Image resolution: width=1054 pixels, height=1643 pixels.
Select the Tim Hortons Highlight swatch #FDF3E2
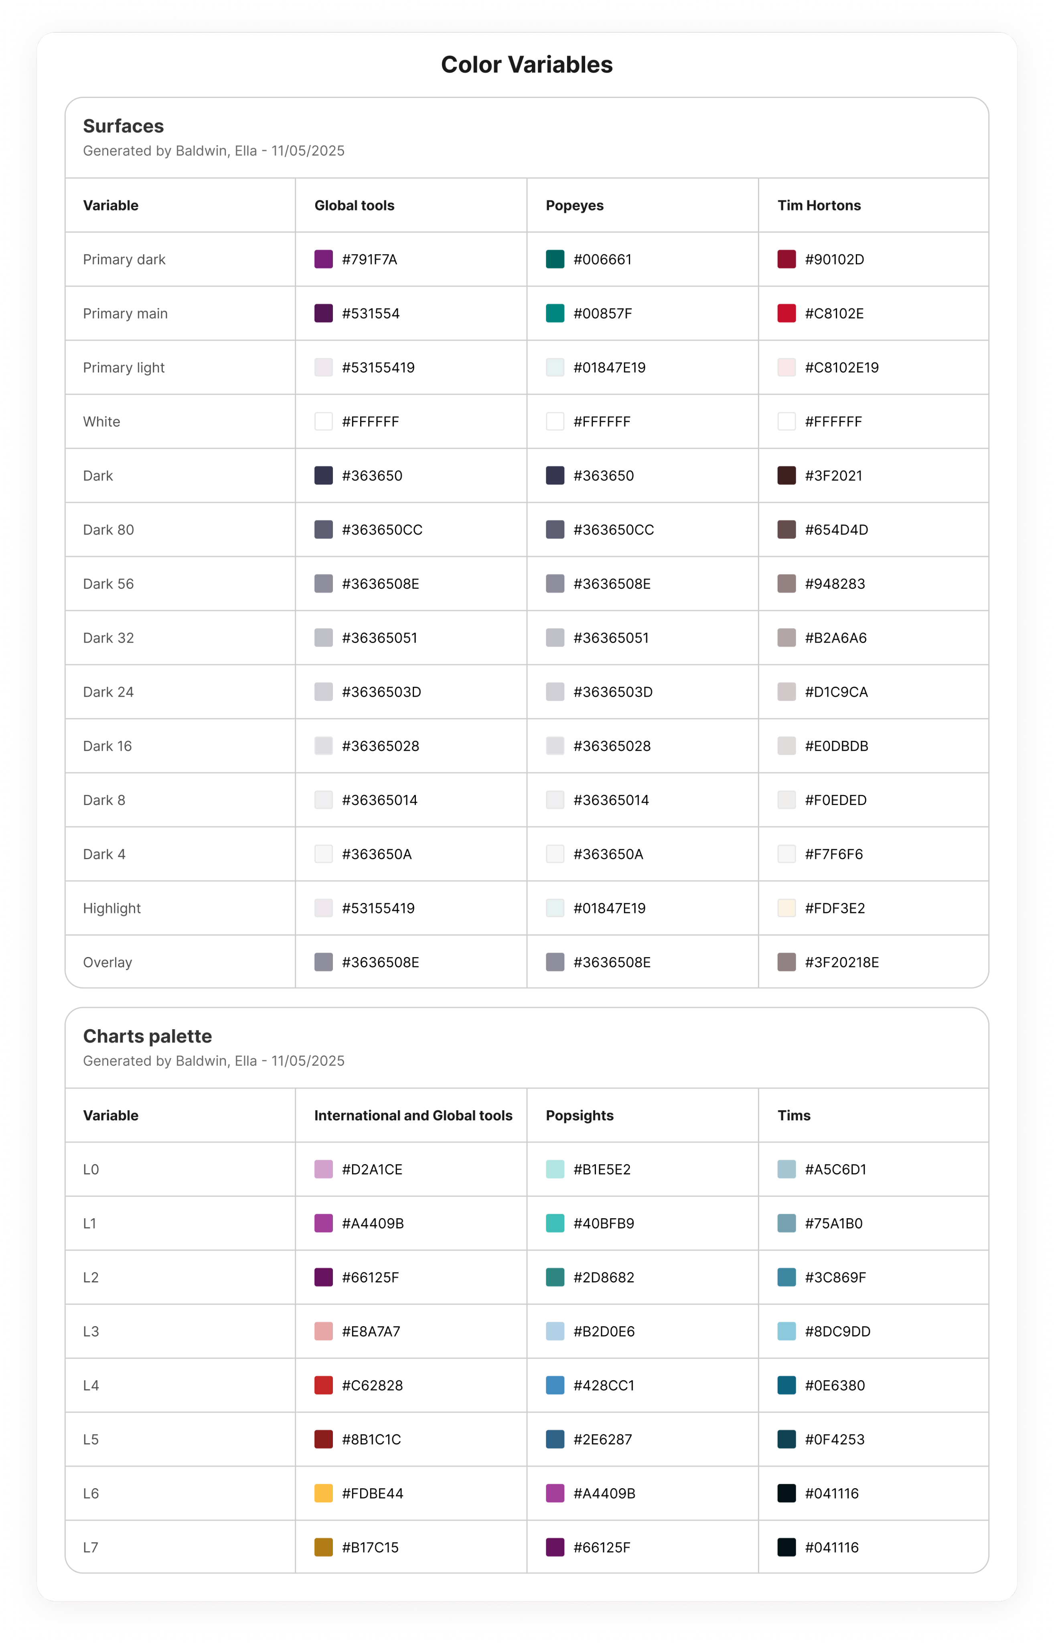(x=786, y=908)
